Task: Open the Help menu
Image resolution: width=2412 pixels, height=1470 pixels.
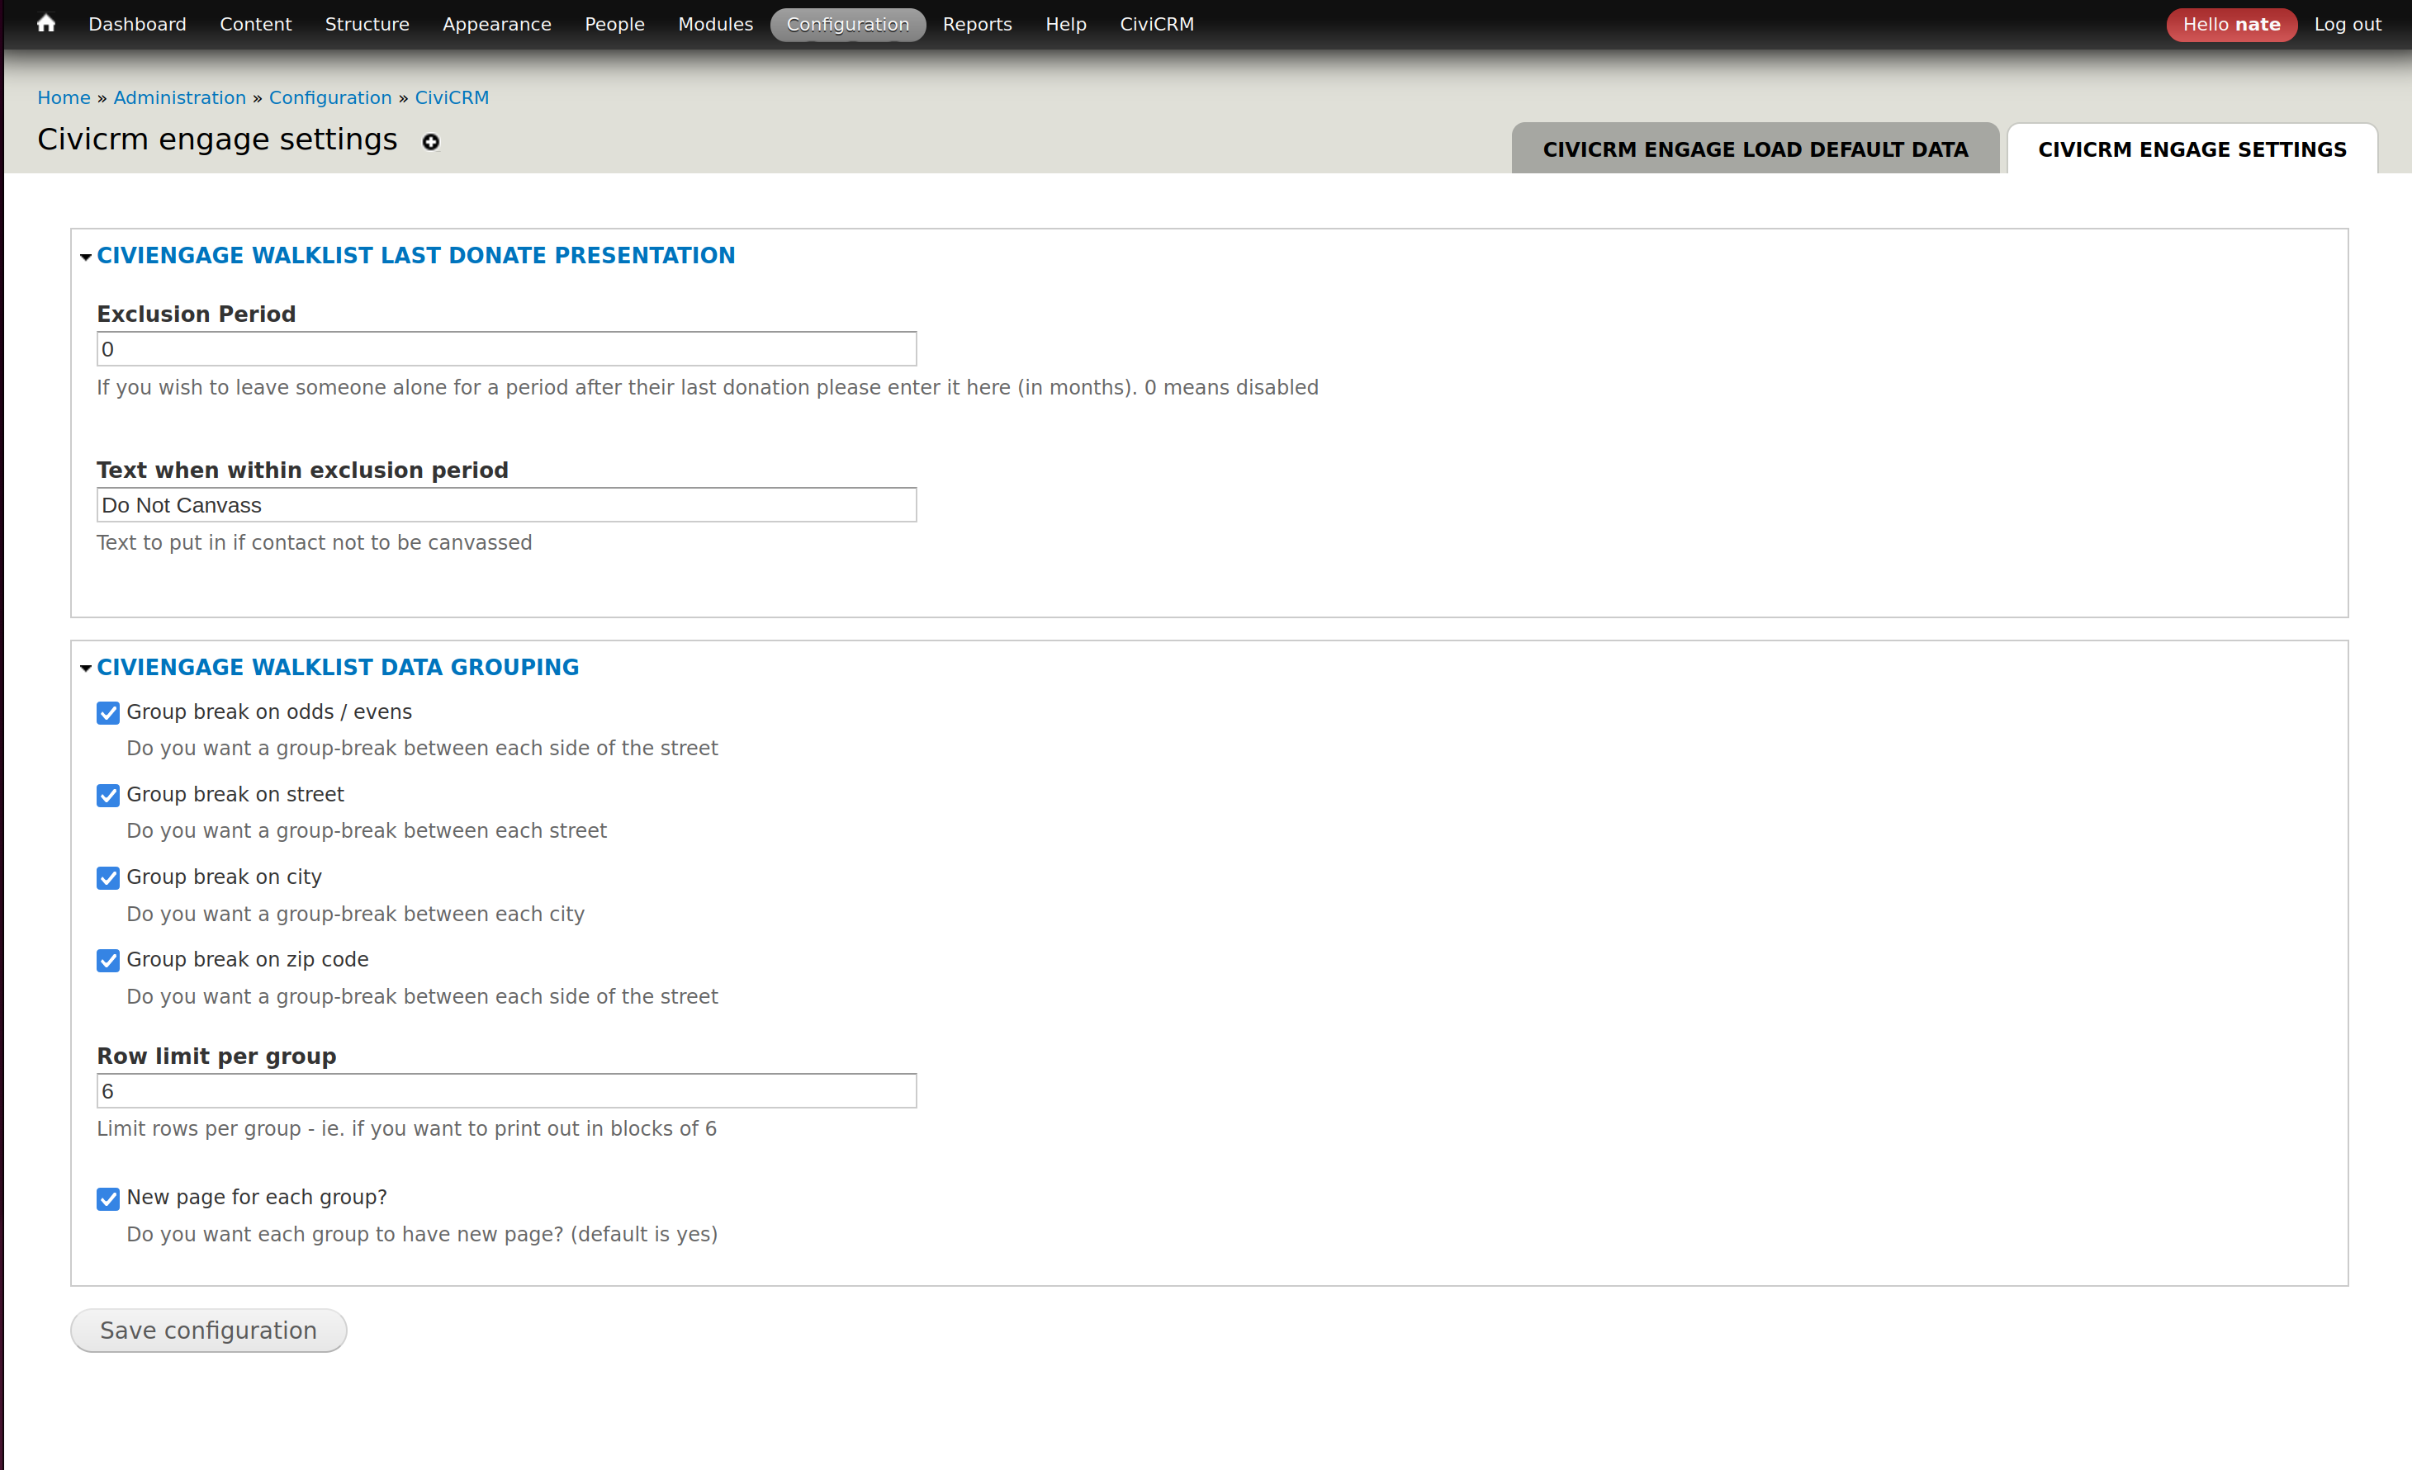Action: 1066,25
